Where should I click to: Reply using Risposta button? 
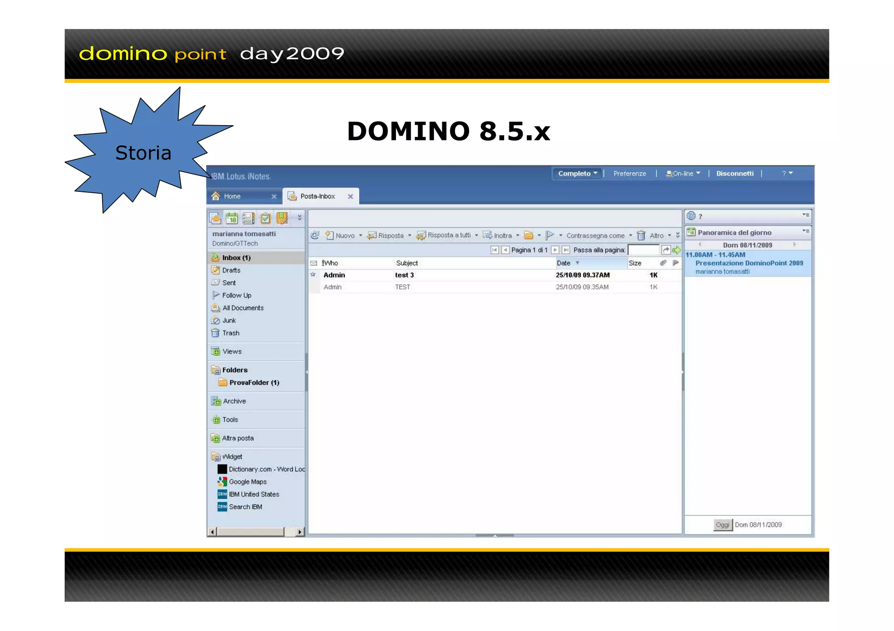tap(385, 235)
